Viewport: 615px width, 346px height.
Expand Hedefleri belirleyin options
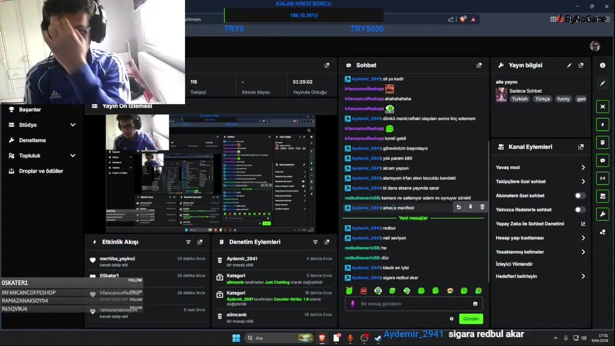[x=583, y=276]
